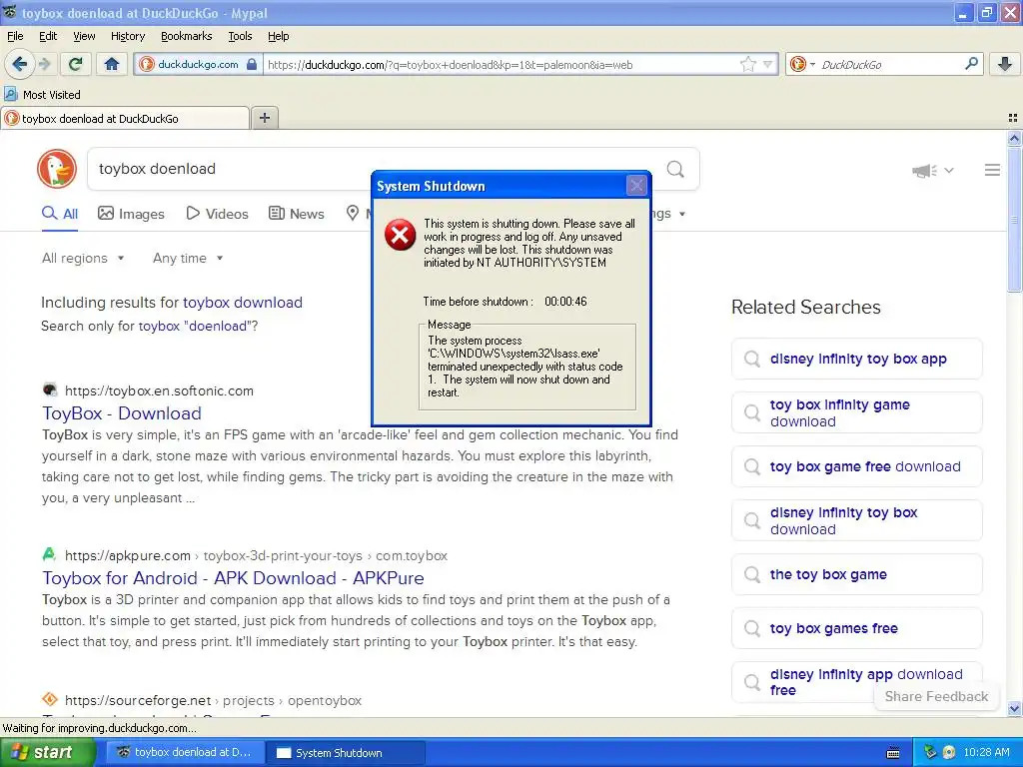This screenshot has height=767, width=1023.
Task: Open the View menu
Action: pos(84,36)
